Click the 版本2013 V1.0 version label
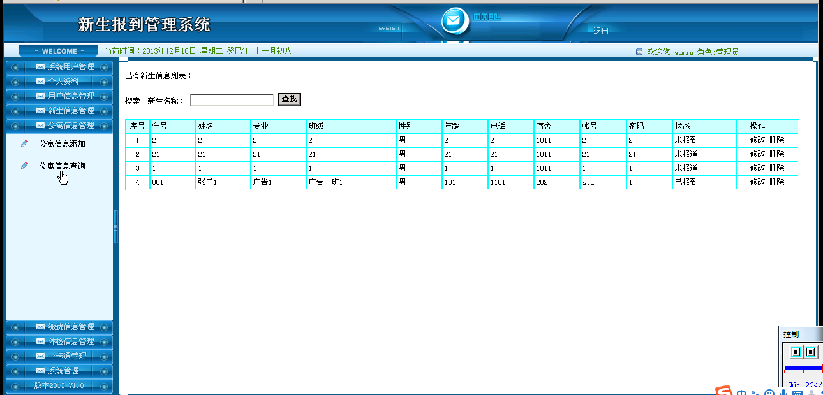 59,385
